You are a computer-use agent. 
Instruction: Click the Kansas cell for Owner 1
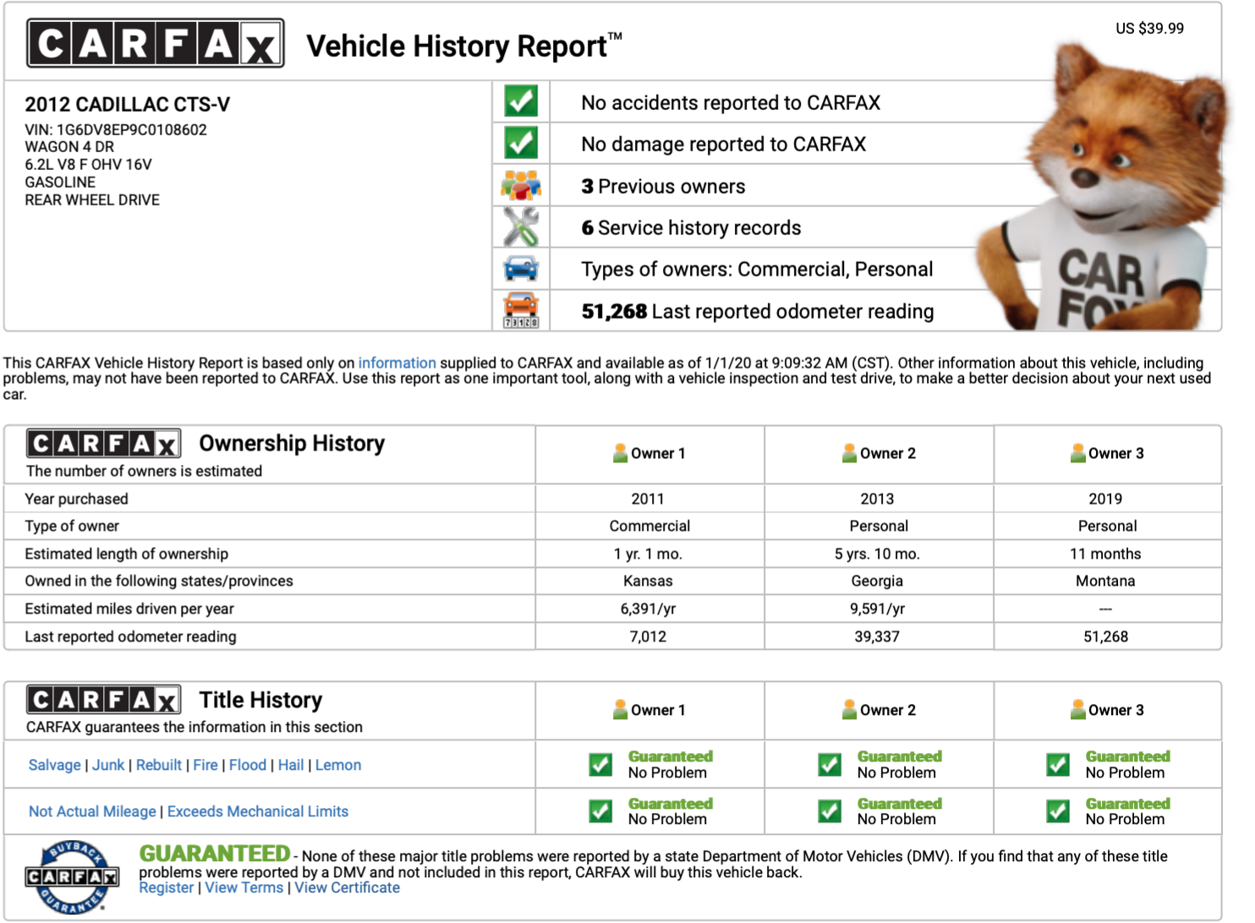tap(648, 581)
